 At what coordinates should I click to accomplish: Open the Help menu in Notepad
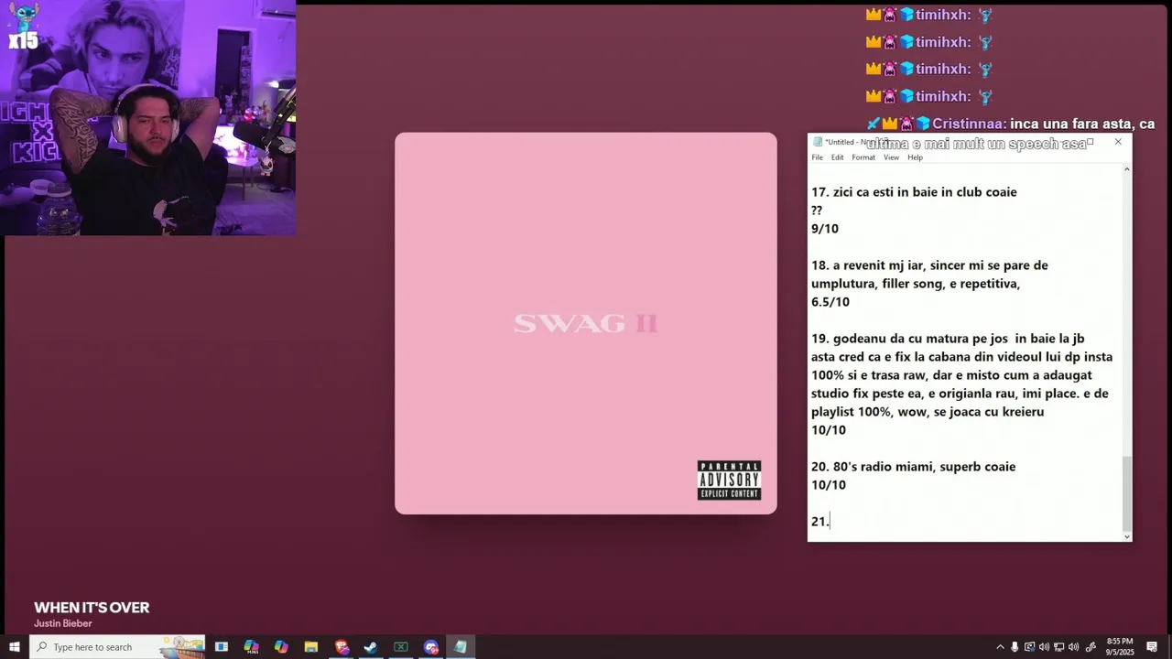point(915,157)
